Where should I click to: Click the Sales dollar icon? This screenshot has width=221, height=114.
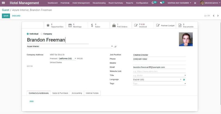pos(92,25)
